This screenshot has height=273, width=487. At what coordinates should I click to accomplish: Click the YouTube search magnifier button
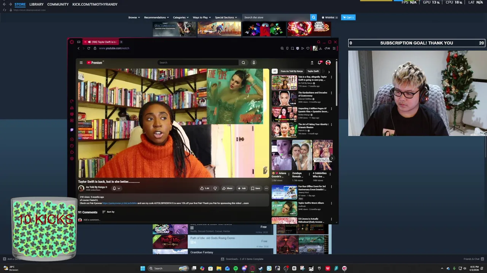tap(243, 63)
